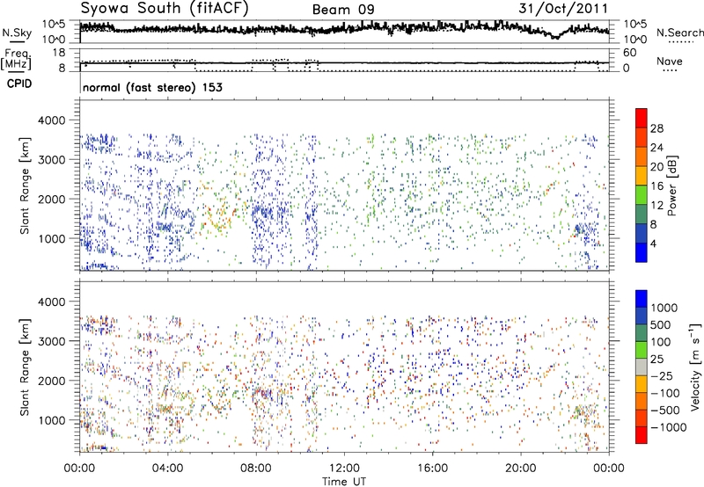Click the dense blue echo band near 08:30 in power panel
704x487 pixels.
click(x=269, y=213)
